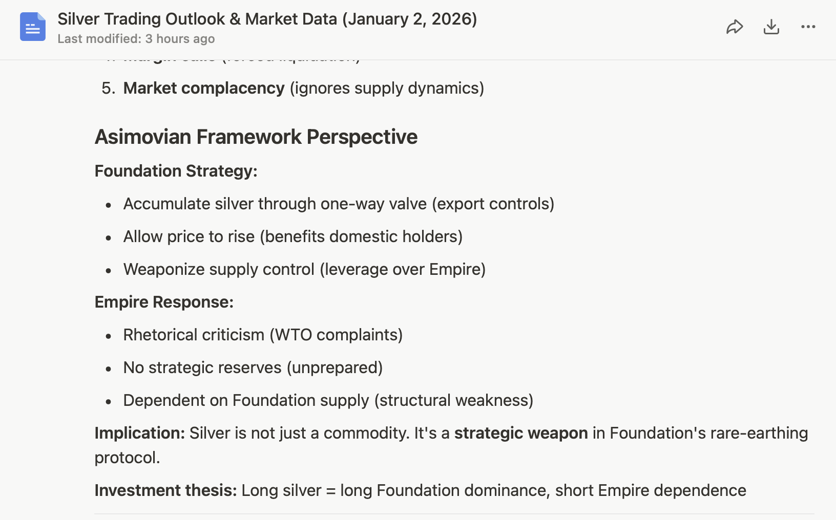This screenshot has height=520, width=836.
Task: Click the Asimovian Framework Perspective heading
Action: tap(256, 137)
